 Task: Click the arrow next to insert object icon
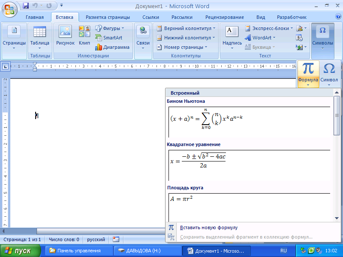pyautogui.click(x=305, y=47)
